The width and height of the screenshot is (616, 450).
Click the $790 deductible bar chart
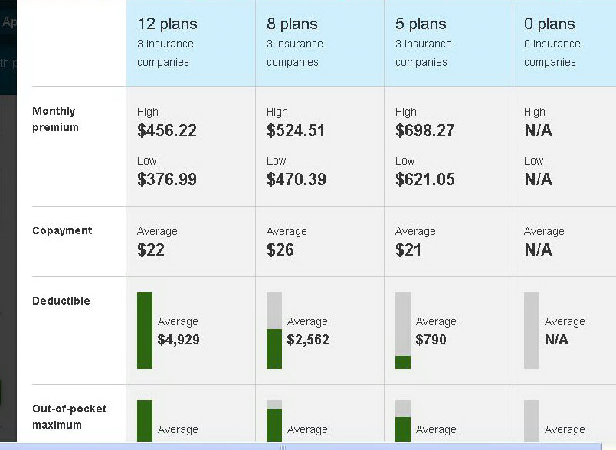[x=403, y=331]
